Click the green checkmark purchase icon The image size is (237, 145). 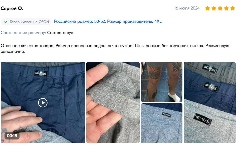[6, 22]
